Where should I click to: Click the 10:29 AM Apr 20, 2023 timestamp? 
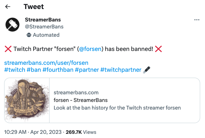pyautogui.click(x=33, y=132)
